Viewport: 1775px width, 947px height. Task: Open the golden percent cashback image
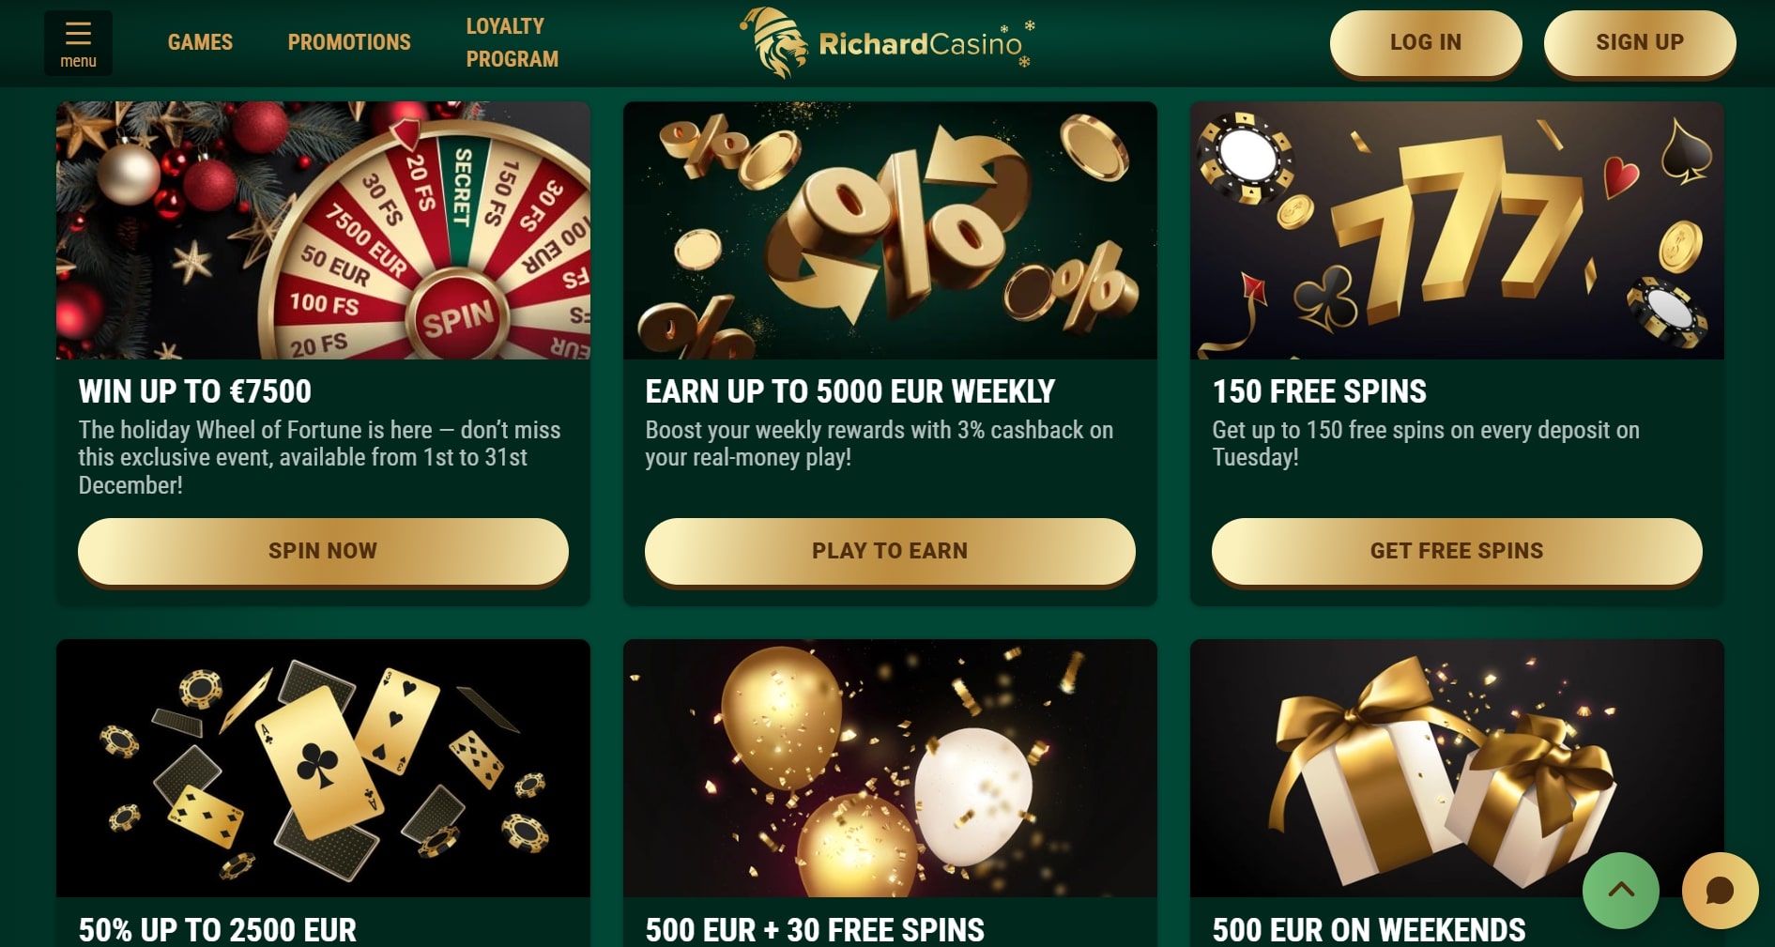click(x=890, y=230)
